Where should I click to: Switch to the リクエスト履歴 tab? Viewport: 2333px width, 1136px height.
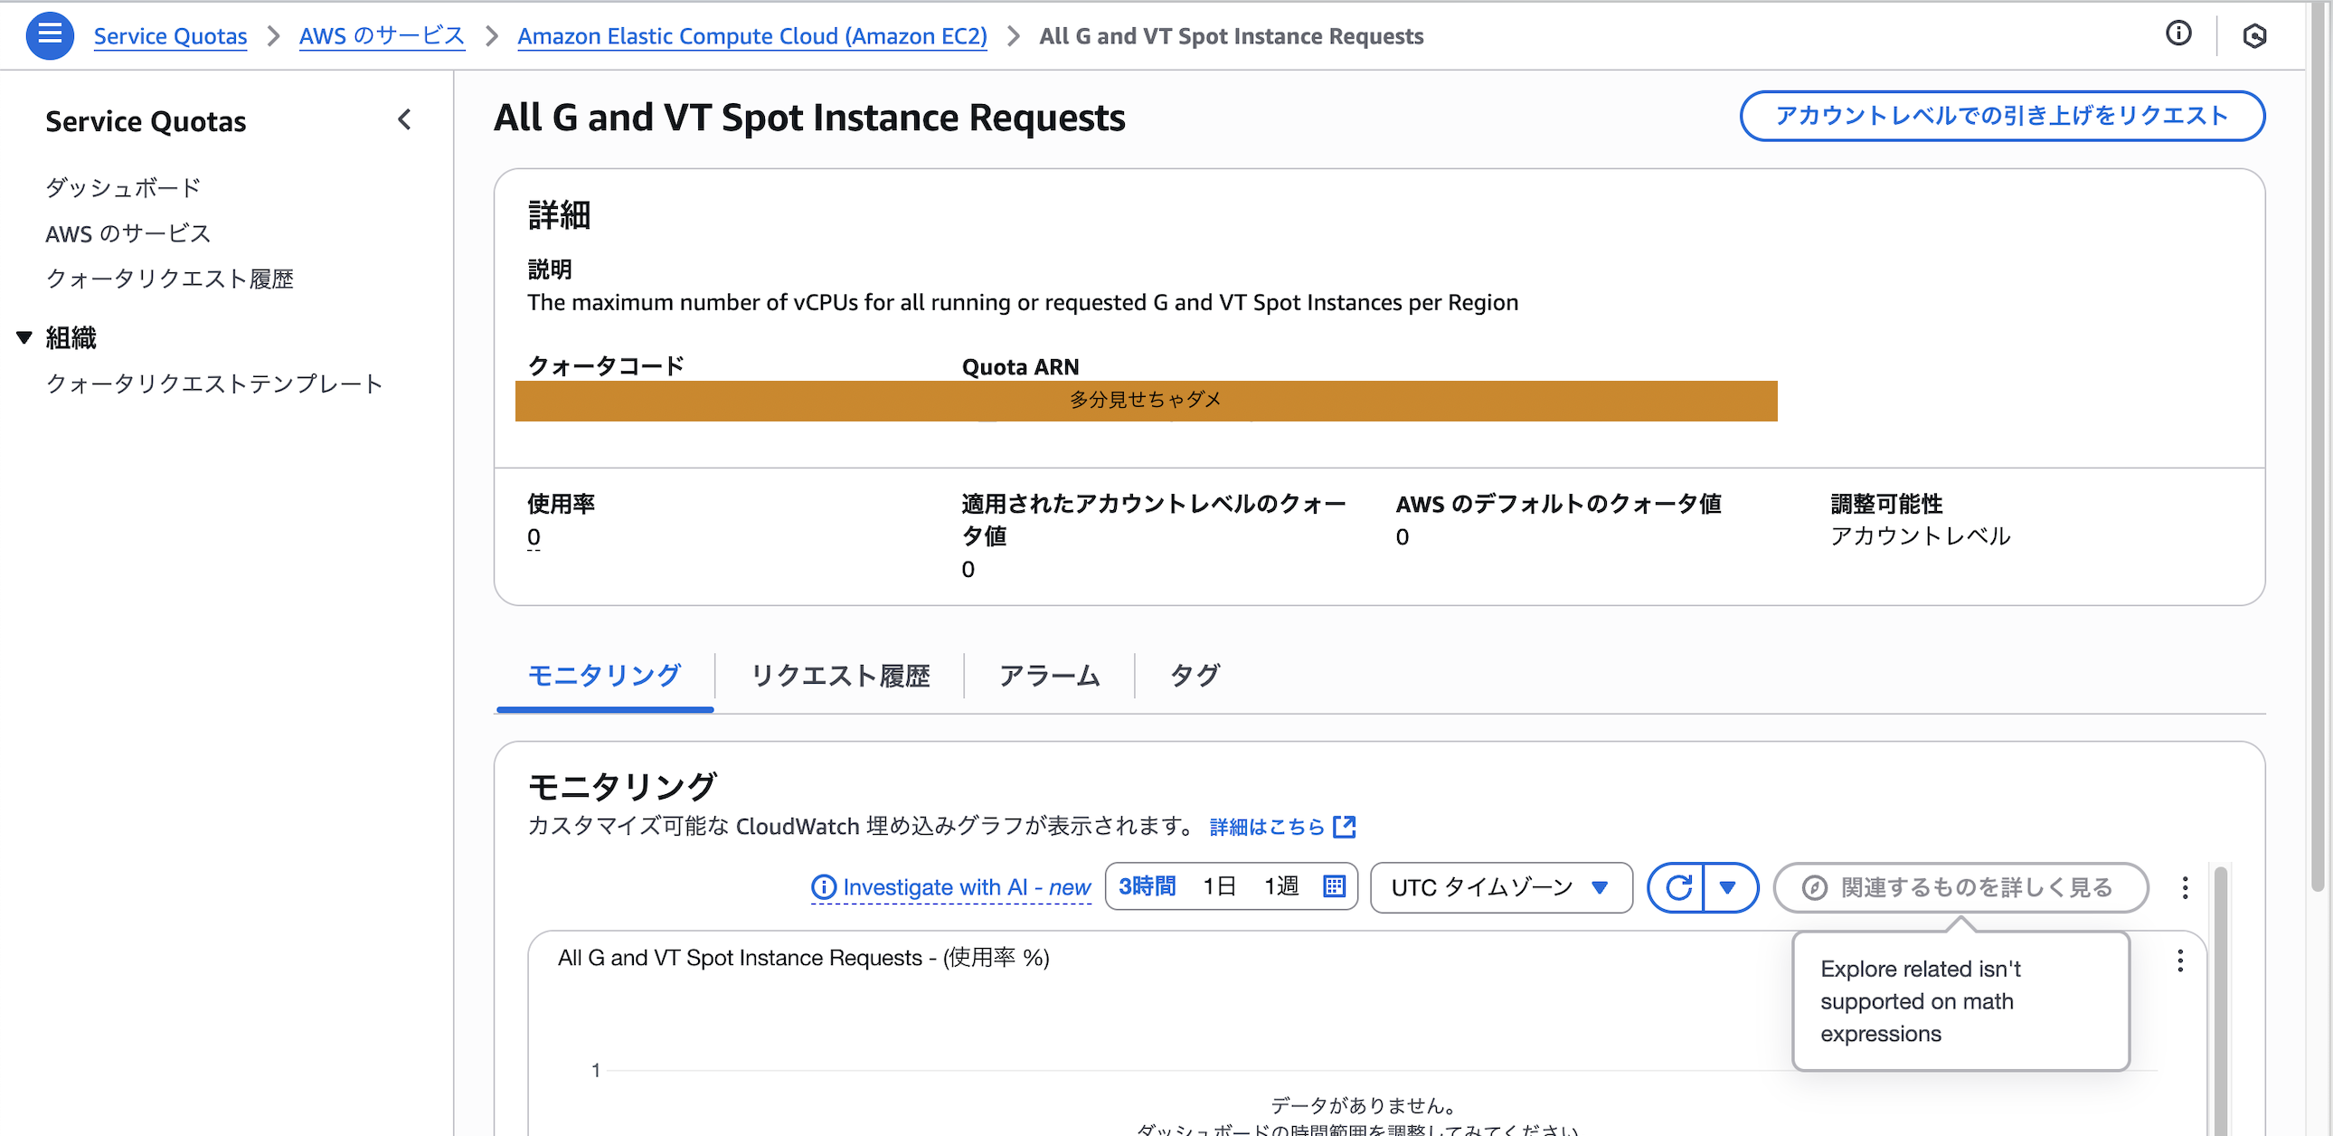839,675
